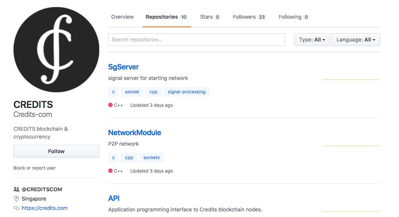The image size is (399, 217).
Task: Select the signal-processing topic tag
Action: point(186,92)
